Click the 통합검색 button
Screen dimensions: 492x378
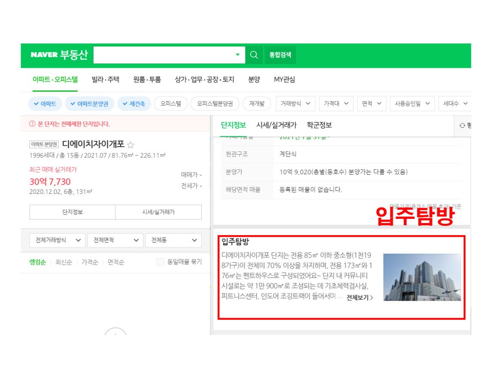[280, 55]
